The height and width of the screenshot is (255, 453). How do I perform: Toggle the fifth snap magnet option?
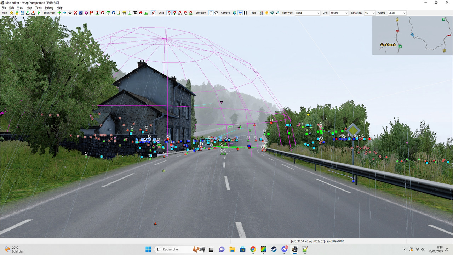pos(191,13)
